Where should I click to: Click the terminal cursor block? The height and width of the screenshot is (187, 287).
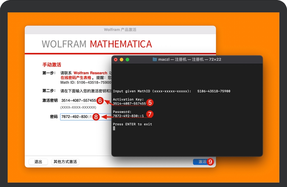coord(114,128)
